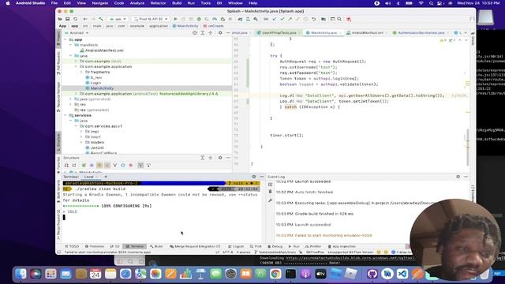
Task: Click the editor vertical scrollbar
Action: tap(468, 148)
